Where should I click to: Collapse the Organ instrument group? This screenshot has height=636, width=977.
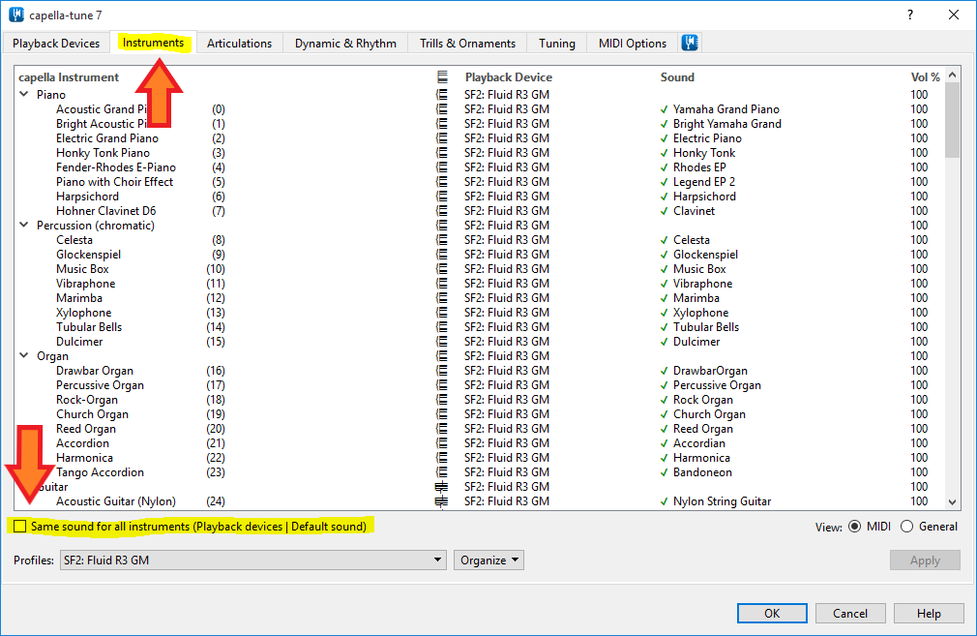[x=24, y=355]
